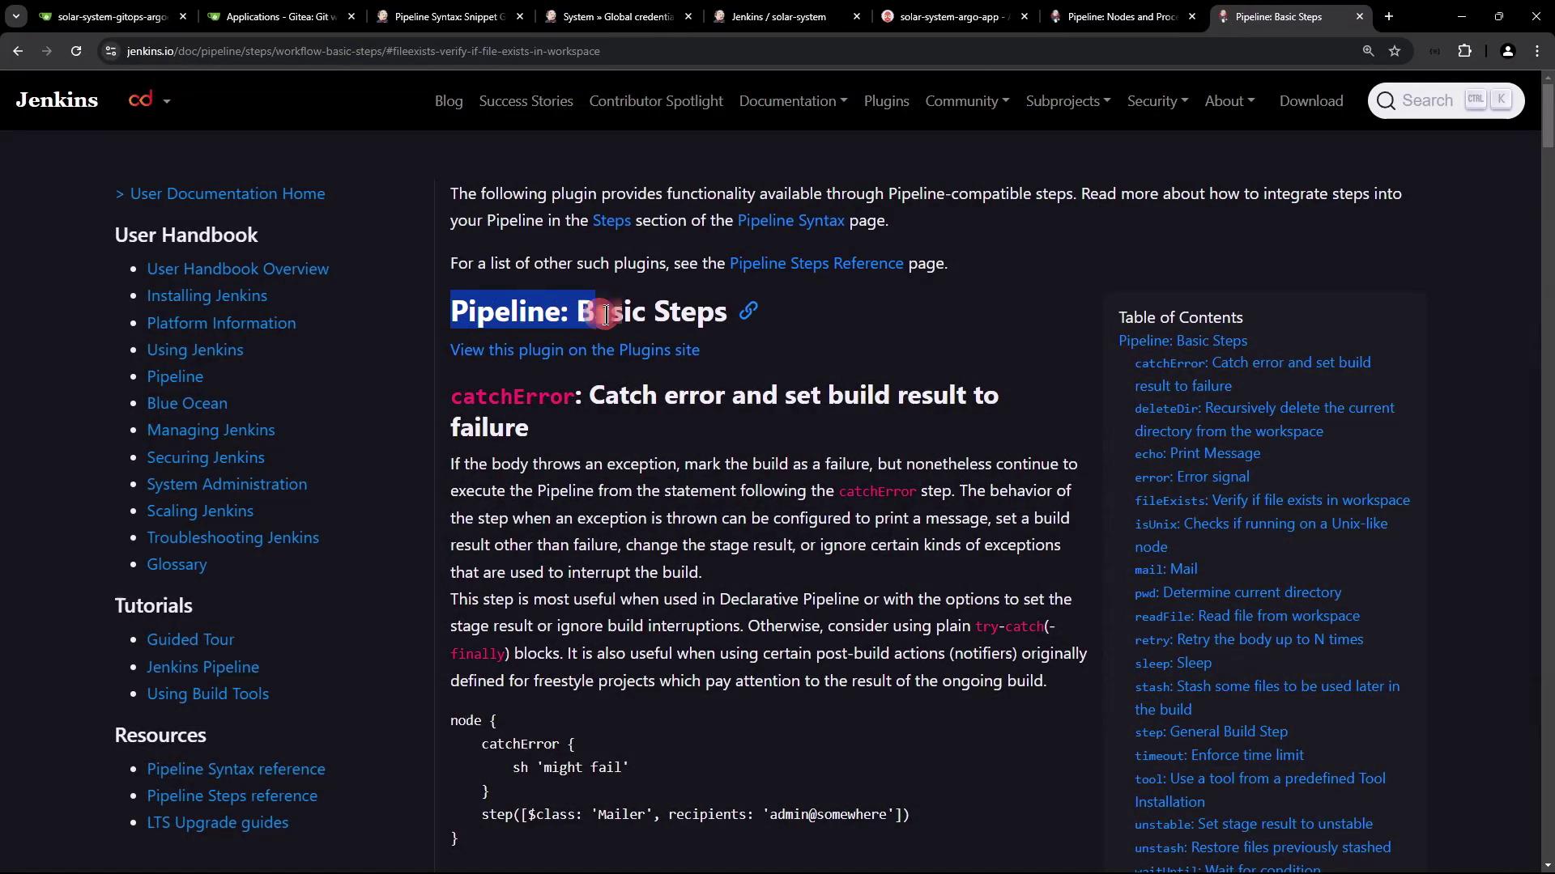Close the Pipeline Syntax: Snippet tab
1555x874 pixels.
(x=519, y=16)
